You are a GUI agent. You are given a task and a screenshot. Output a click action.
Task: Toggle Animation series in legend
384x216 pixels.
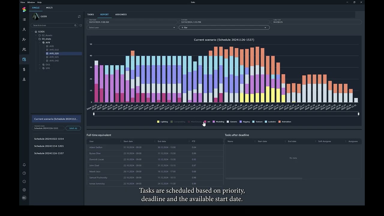[x=285, y=122]
